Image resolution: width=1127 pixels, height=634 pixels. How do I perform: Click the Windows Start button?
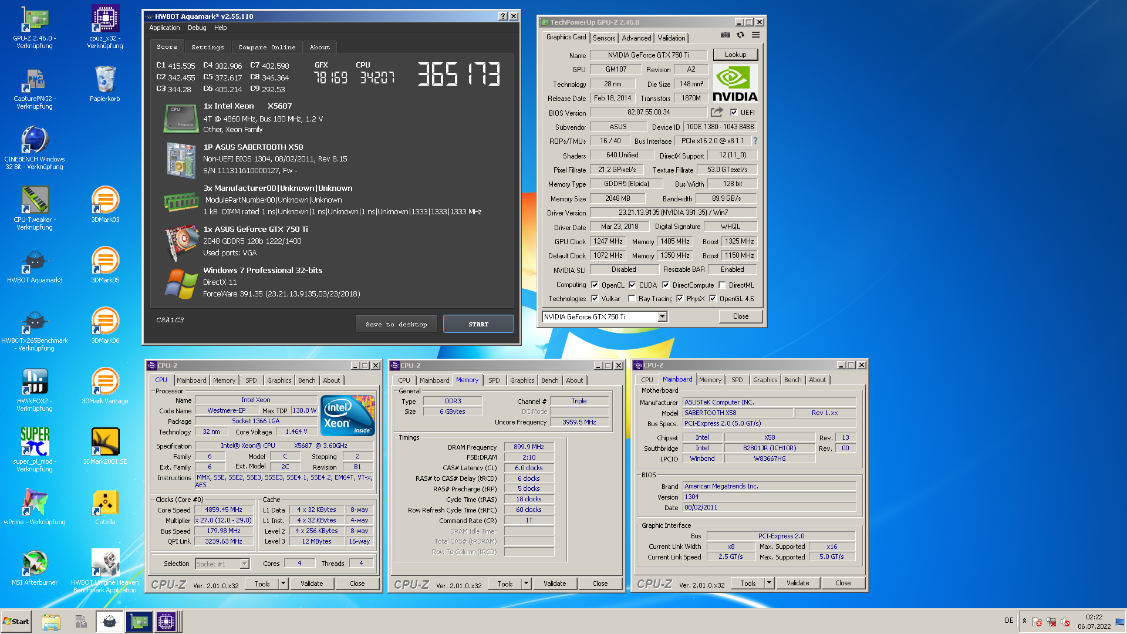click(x=16, y=622)
